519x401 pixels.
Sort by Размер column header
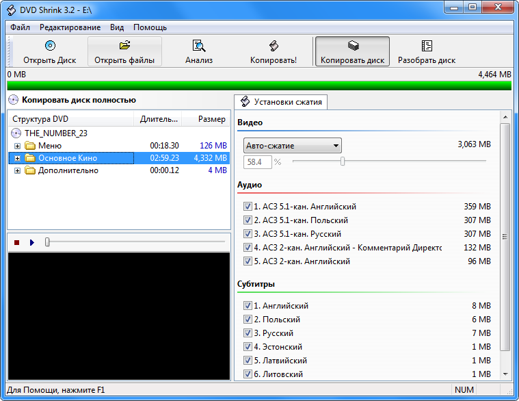206,119
